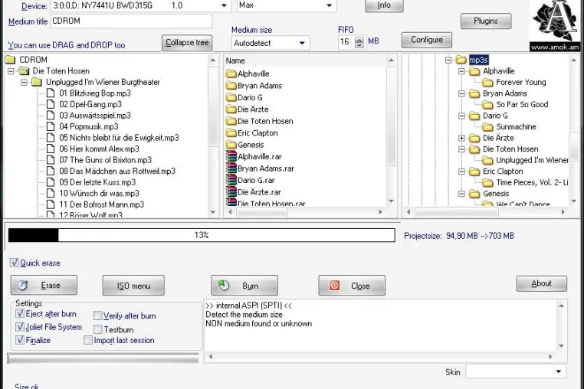This screenshot has width=584, height=389.
Task: Click the Dario G folder icon in the Name list
Action: 231,97
